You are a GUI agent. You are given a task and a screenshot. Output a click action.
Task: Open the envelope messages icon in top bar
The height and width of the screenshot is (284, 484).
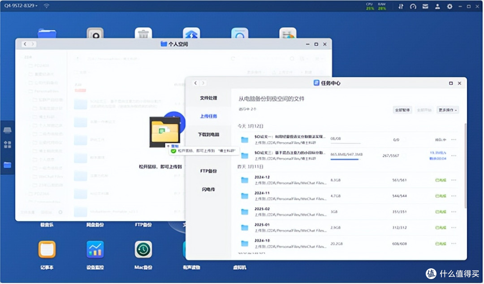(x=425, y=6)
